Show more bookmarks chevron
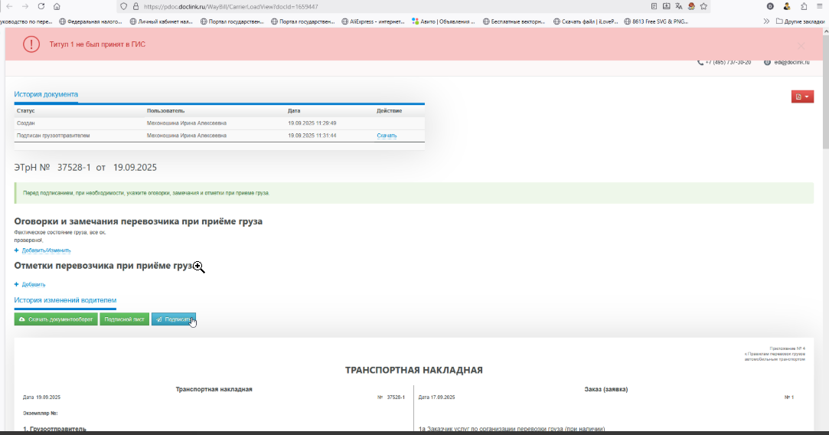This screenshot has width=829, height=435. pyautogui.click(x=766, y=21)
